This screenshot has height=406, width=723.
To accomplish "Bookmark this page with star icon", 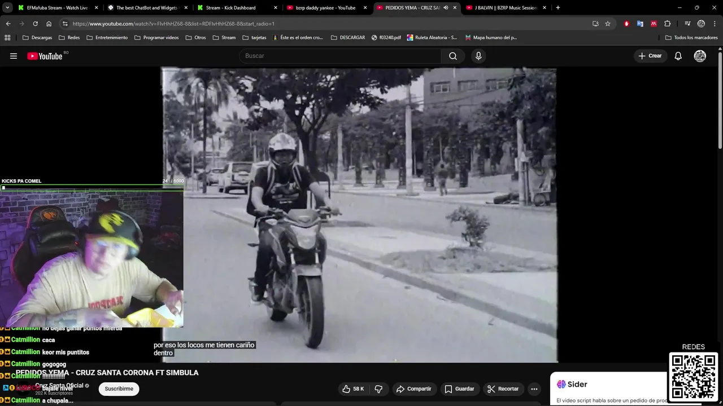I will click(608, 24).
